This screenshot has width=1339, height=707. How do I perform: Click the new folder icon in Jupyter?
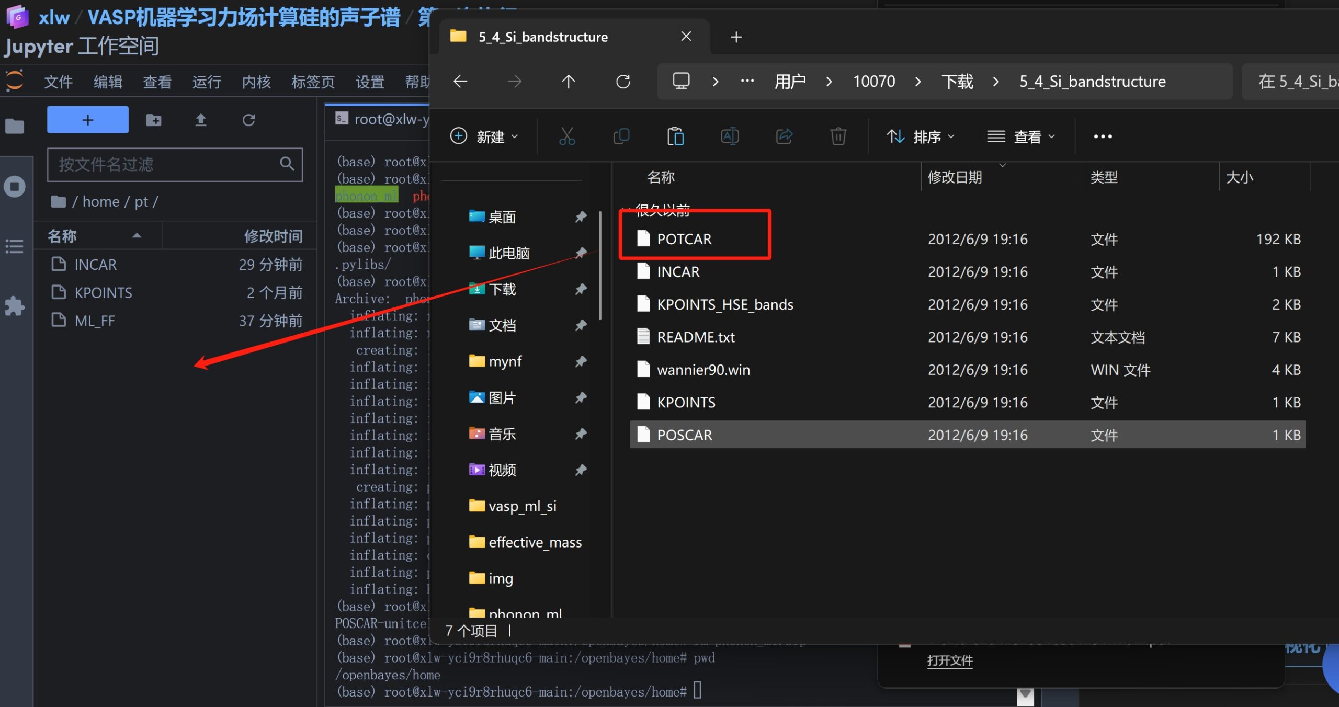pyautogui.click(x=153, y=120)
